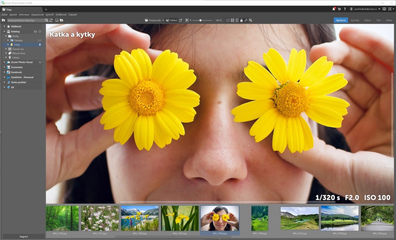The height and width of the screenshot is (240, 396).
Task: Open the Publikovat menu
Action: pos(61,15)
